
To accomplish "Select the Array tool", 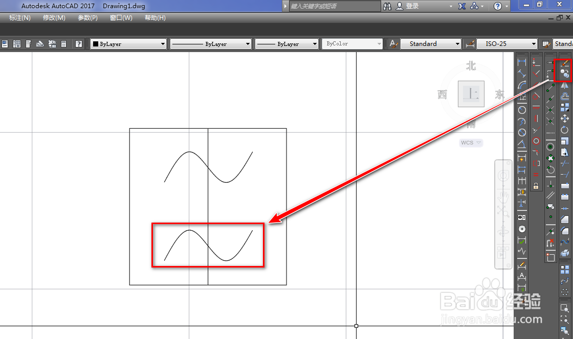I will click(x=565, y=107).
